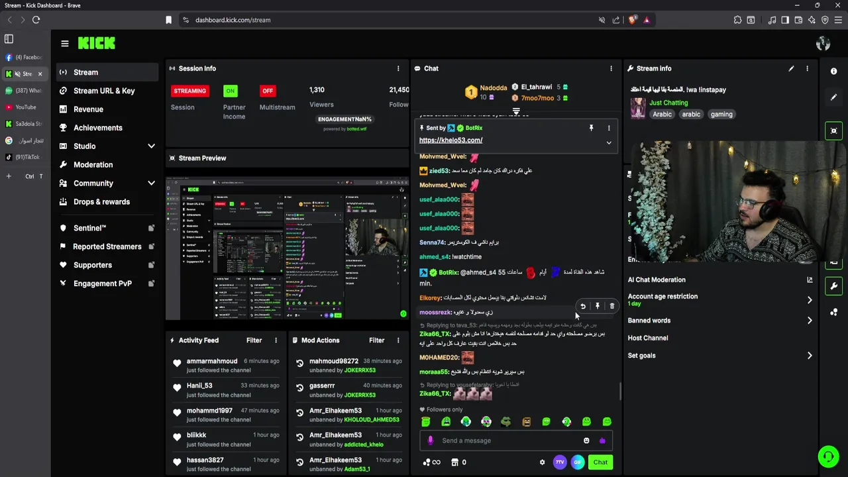Open Session Info three-dot options
This screenshot has width=848, height=477.
[398, 68]
